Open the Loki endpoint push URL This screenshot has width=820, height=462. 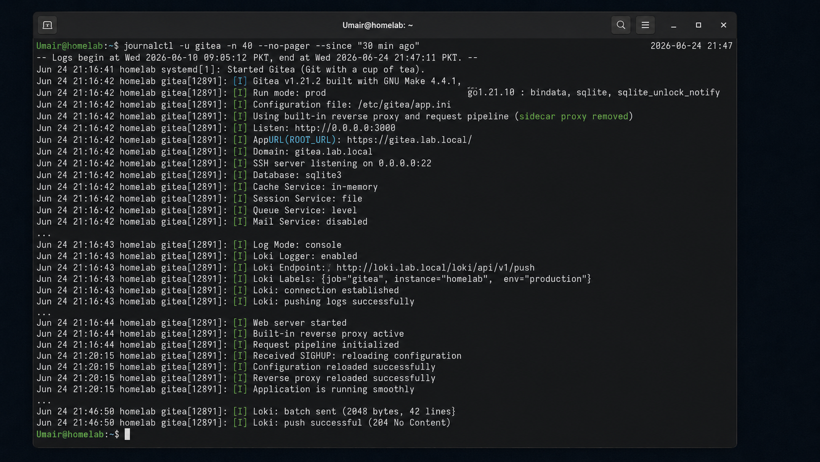pyautogui.click(x=435, y=268)
